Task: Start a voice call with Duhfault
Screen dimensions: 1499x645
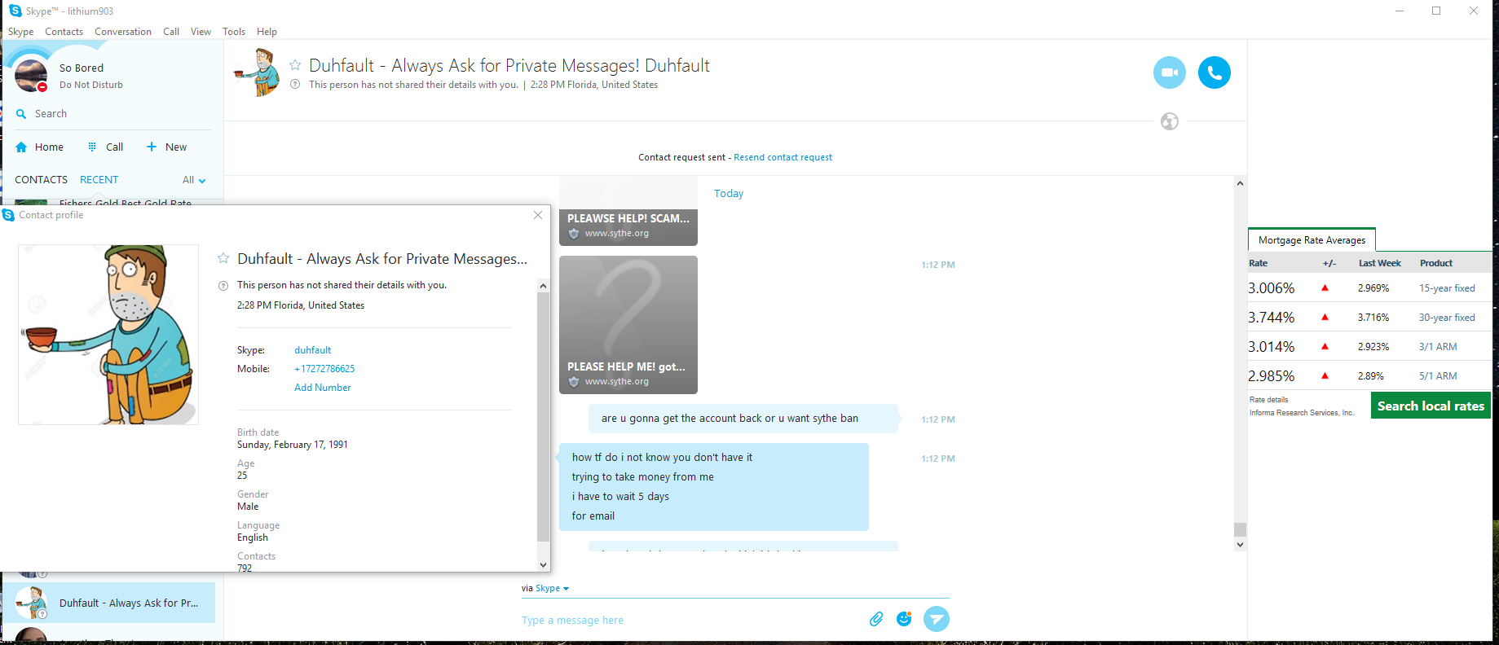Action: pyautogui.click(x=1214, y=72)
